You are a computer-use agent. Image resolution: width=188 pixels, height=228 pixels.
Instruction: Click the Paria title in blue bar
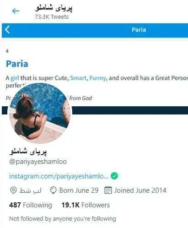(139, 30)
